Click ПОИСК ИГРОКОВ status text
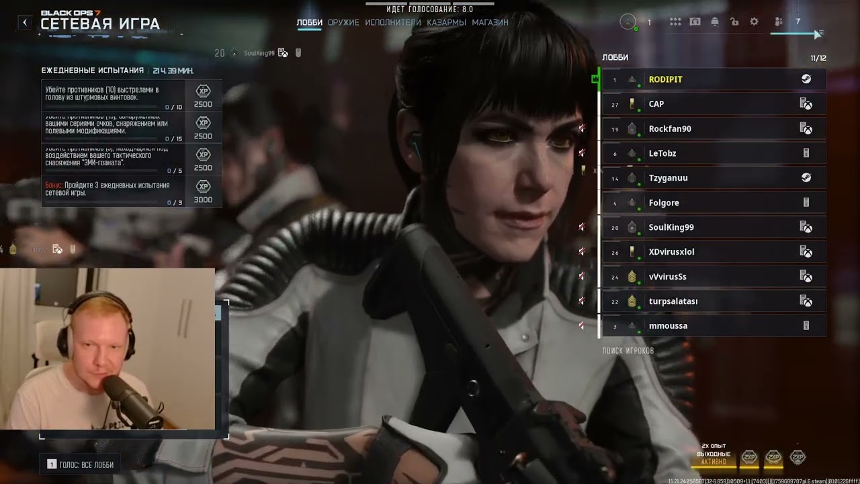Image resolution: width=860 pixels, height=484 pixels. (x=628, y=351)
